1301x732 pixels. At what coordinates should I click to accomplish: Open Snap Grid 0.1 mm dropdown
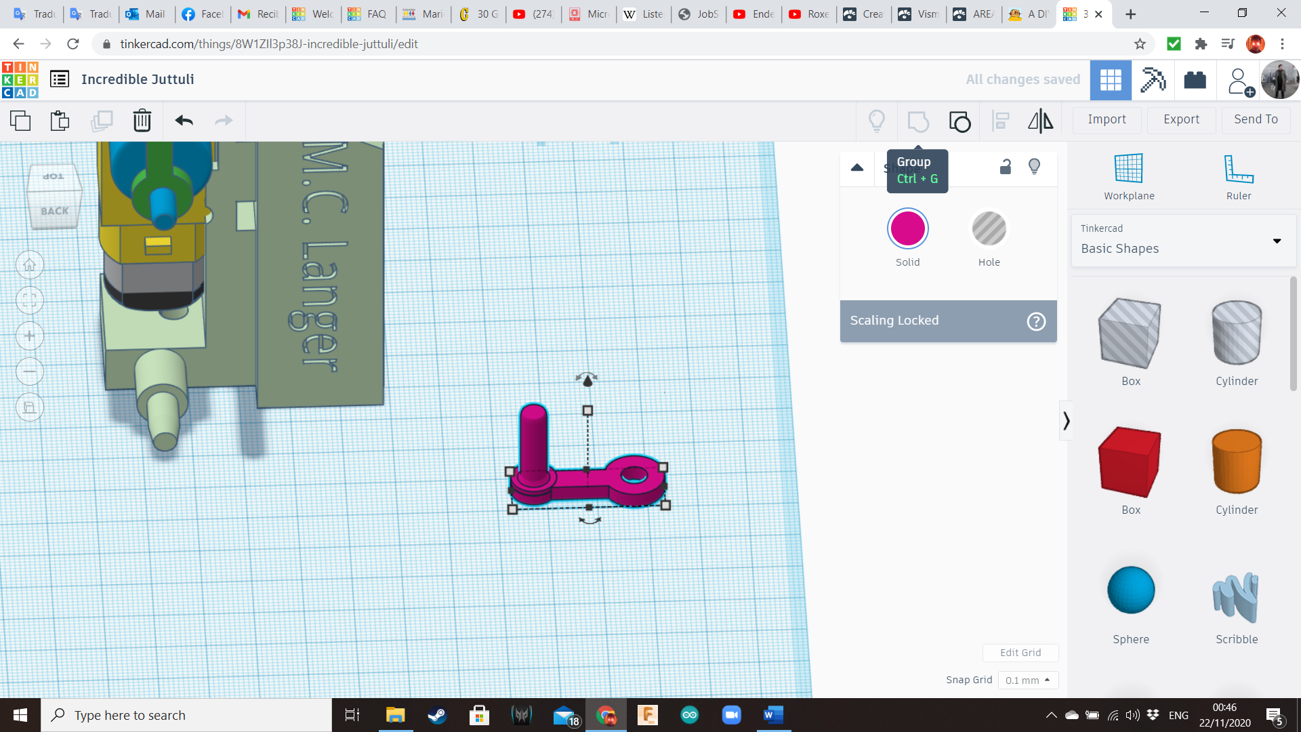1027,680
